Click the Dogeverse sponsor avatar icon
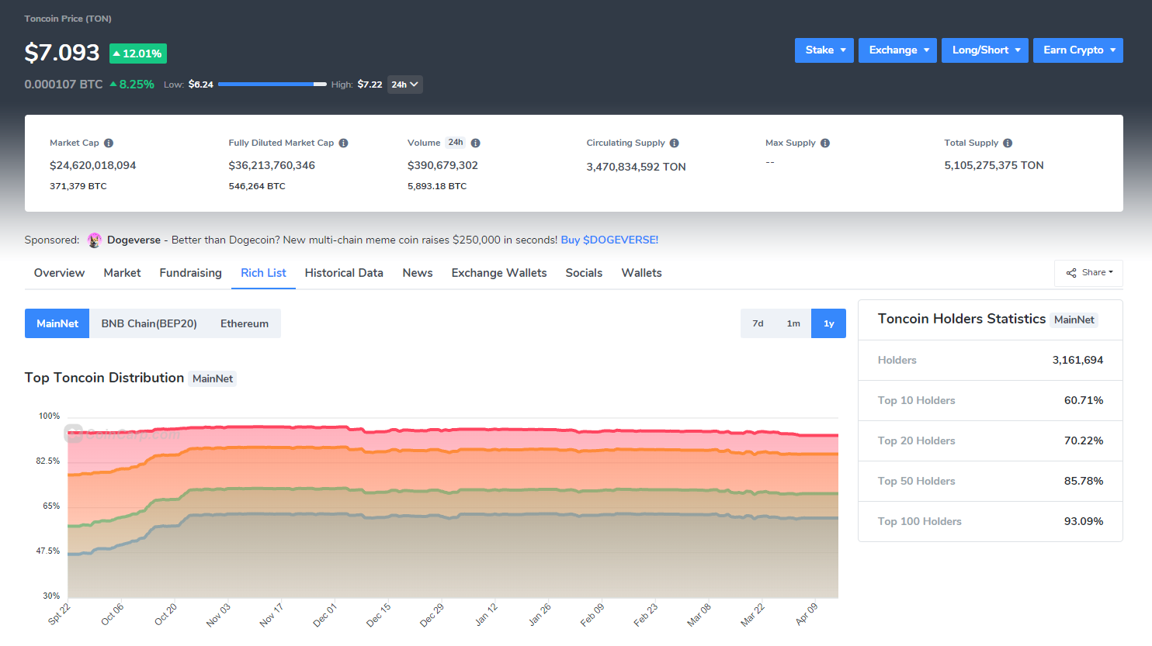The height and width of the screenshot is (646, 1152). click(x=94, y=240)
